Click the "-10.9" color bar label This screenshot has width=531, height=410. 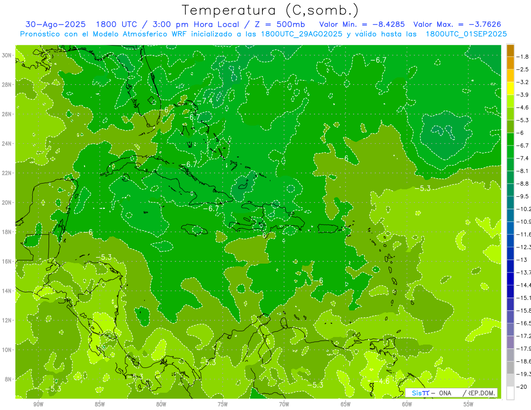click(524, 222)
